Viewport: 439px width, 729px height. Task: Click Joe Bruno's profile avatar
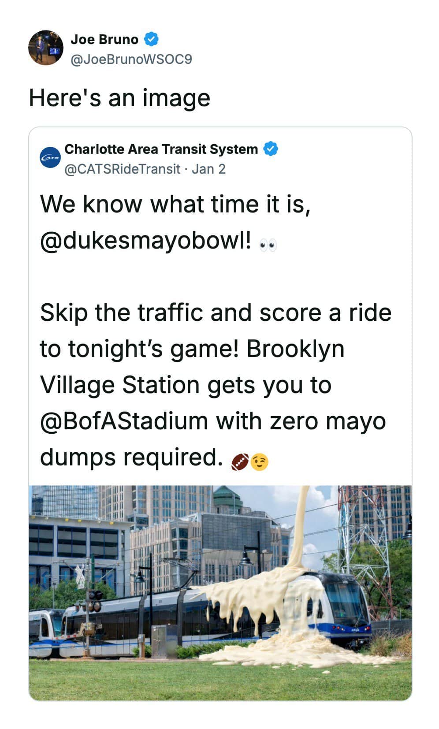tap(46, 48)
